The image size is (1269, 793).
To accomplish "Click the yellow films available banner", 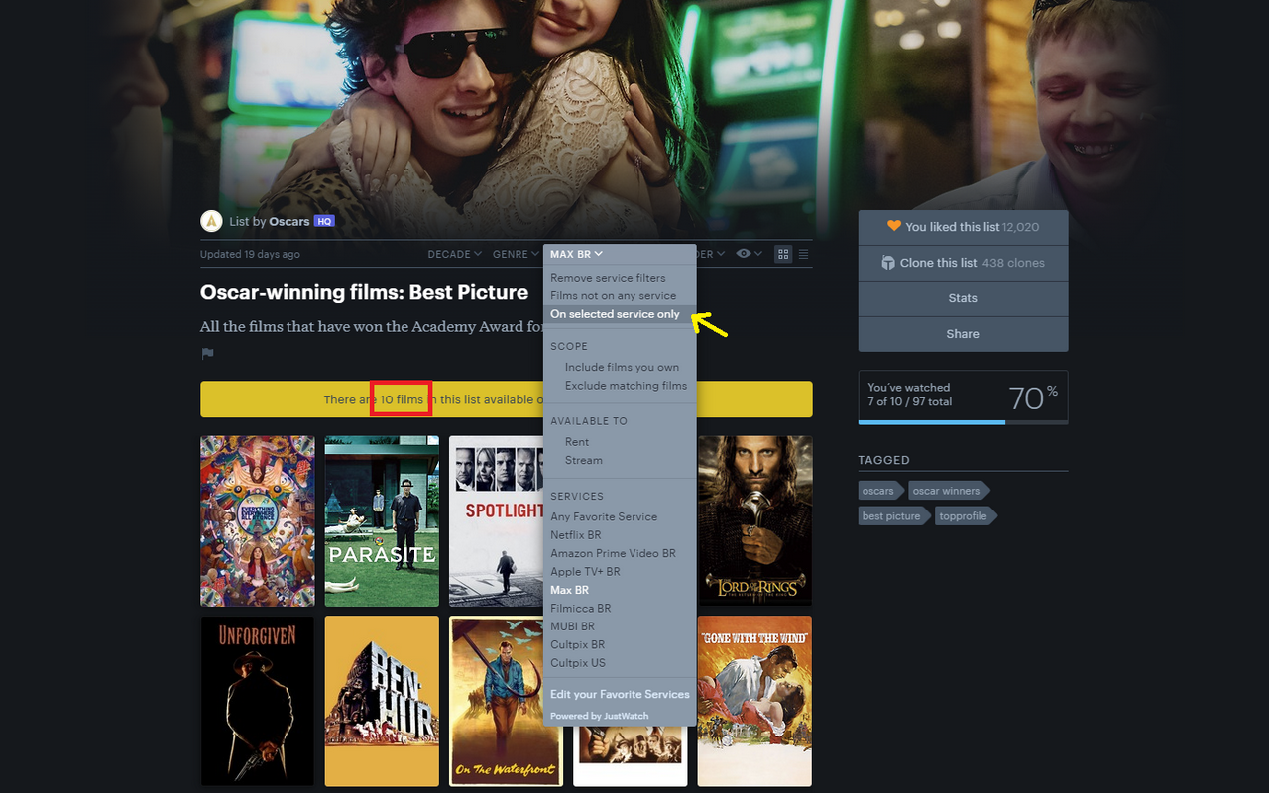I will pyautogui.click(x=506, y=399).
